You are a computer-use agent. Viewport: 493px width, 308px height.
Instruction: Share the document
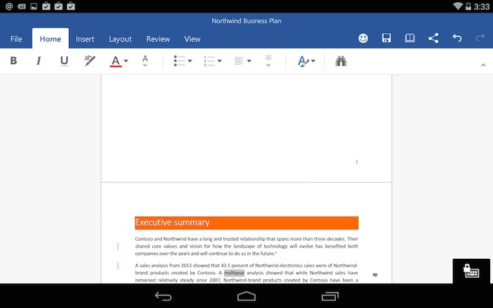point(434,39)
